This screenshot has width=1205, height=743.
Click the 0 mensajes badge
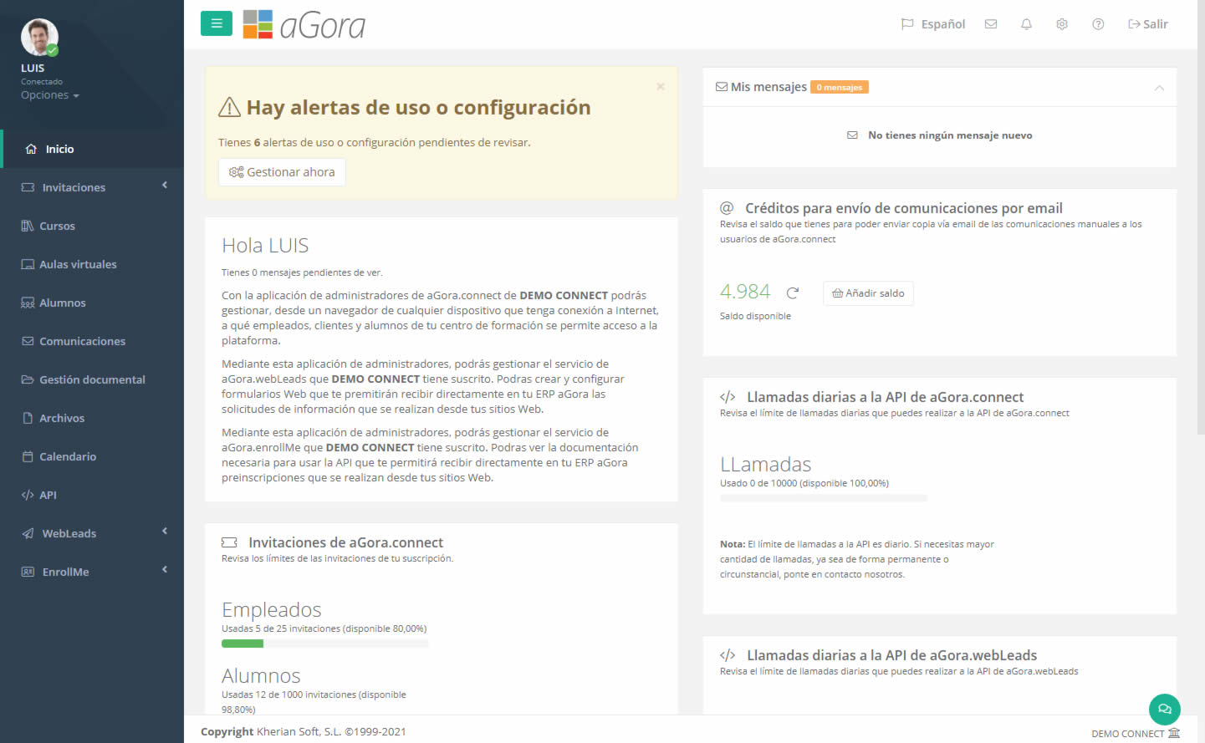(x=840, y=87)
